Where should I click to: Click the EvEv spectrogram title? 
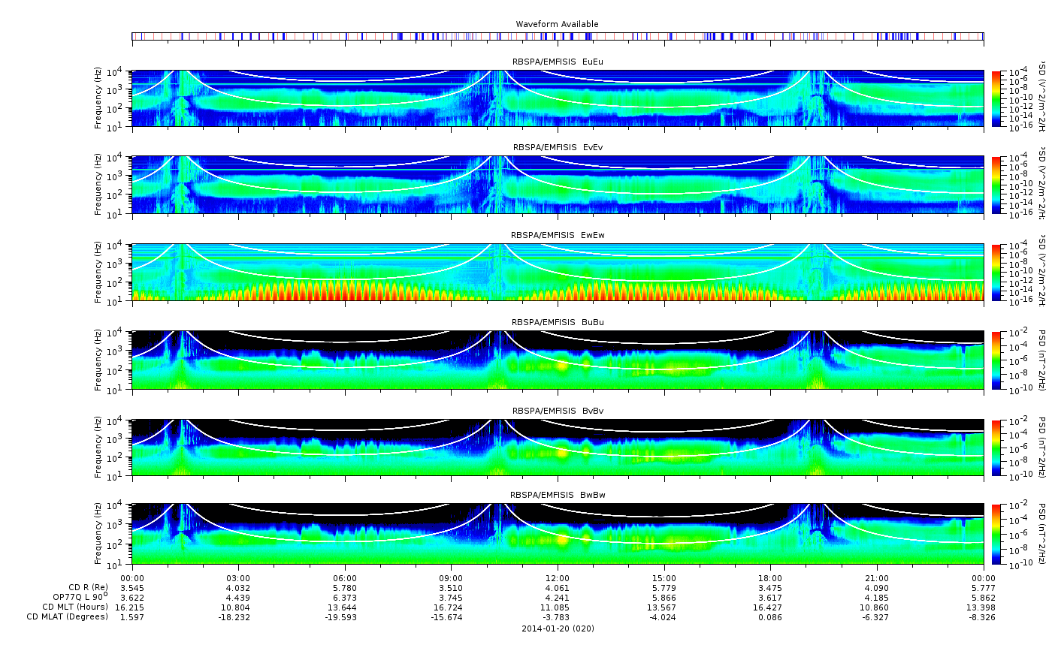click(558, 147)
